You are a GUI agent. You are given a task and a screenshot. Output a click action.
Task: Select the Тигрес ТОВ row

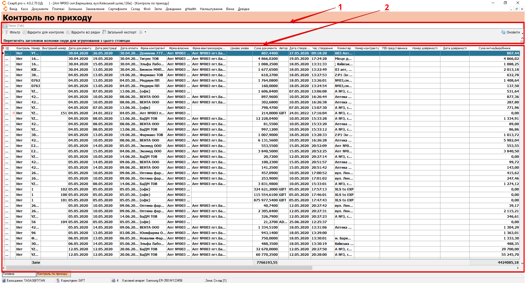(x=149, y=59)
